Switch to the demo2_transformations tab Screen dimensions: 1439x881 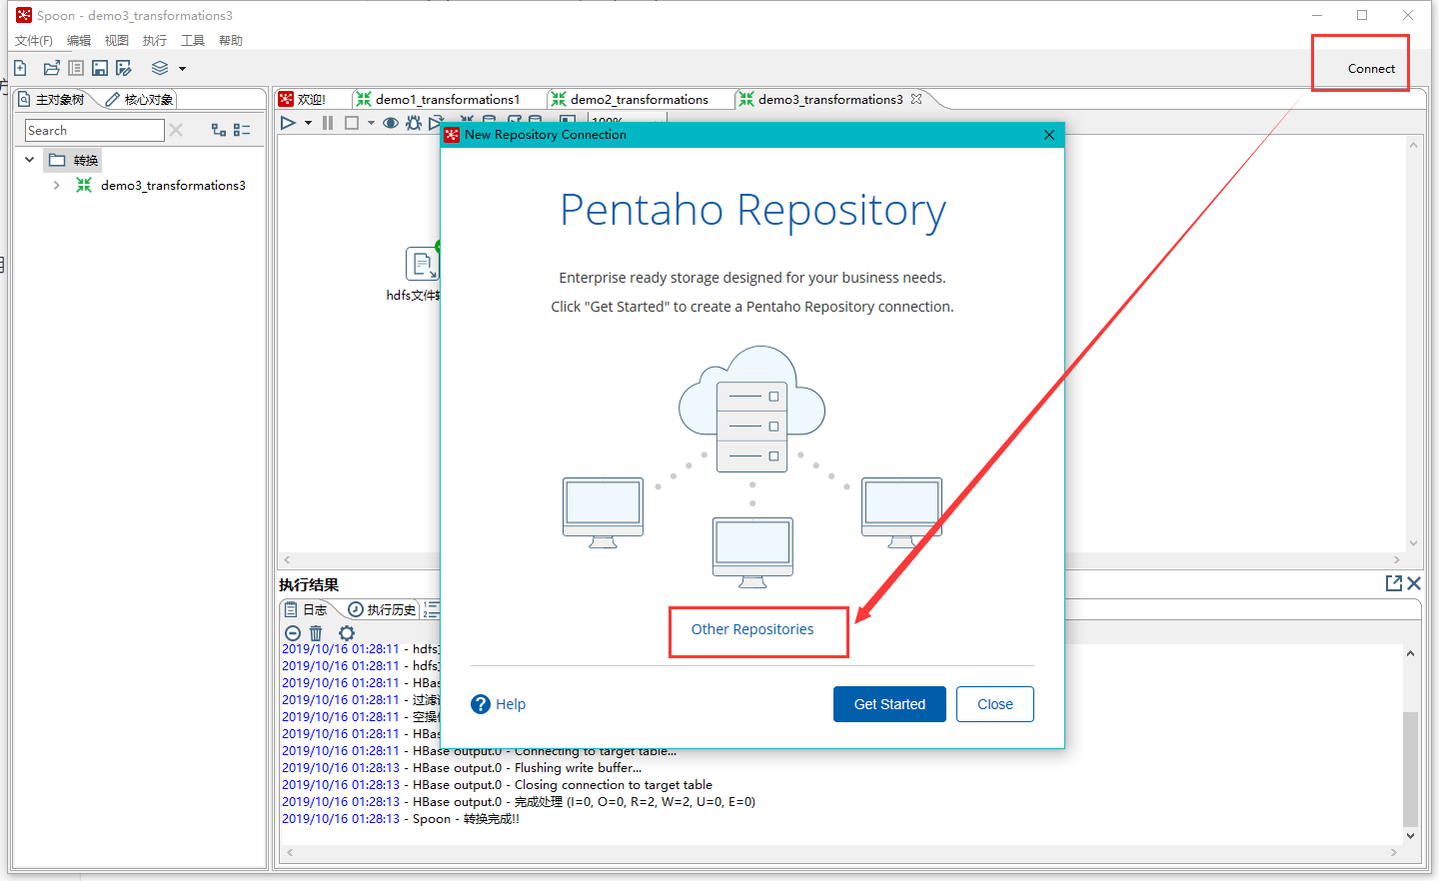point(631,100)
